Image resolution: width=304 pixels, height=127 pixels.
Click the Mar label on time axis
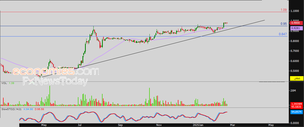(232, 125)
